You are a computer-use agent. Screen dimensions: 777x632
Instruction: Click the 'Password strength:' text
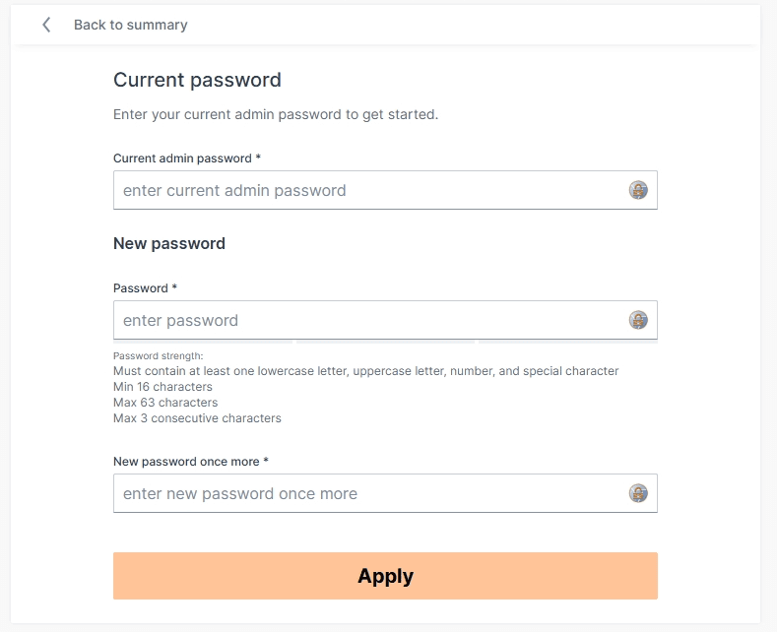(158, 355)
